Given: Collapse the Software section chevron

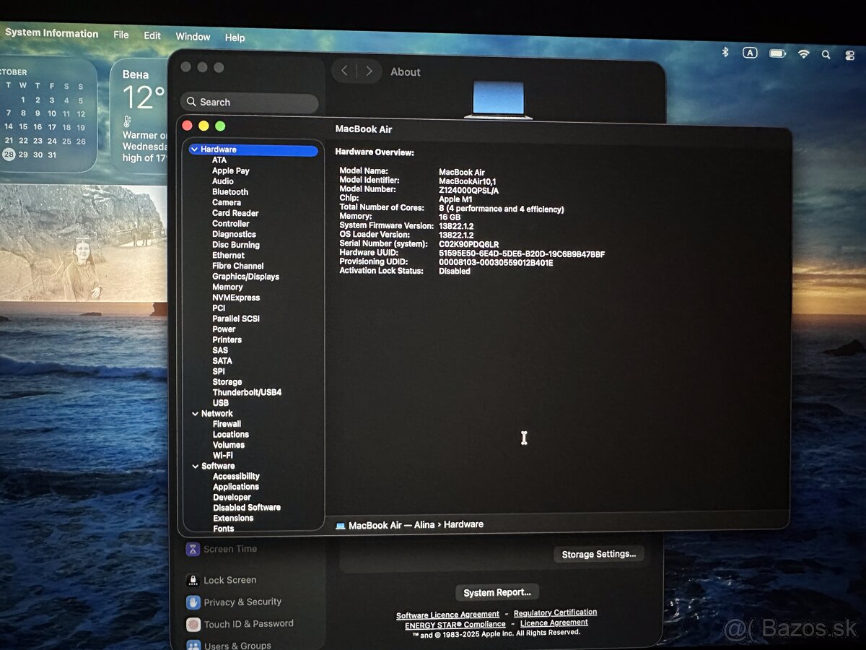Looking at the screenshot, I should tap(195, 467).
